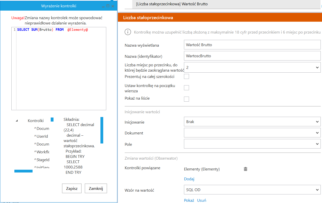Collapse the Kontrolki tree node
The height and width of the screenshot is (203, 322).
coord(17,121)
